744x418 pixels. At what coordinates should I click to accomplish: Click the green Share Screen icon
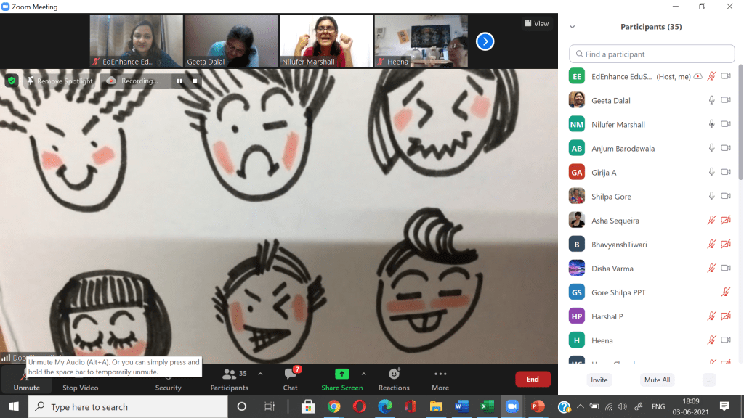[341, 374]
